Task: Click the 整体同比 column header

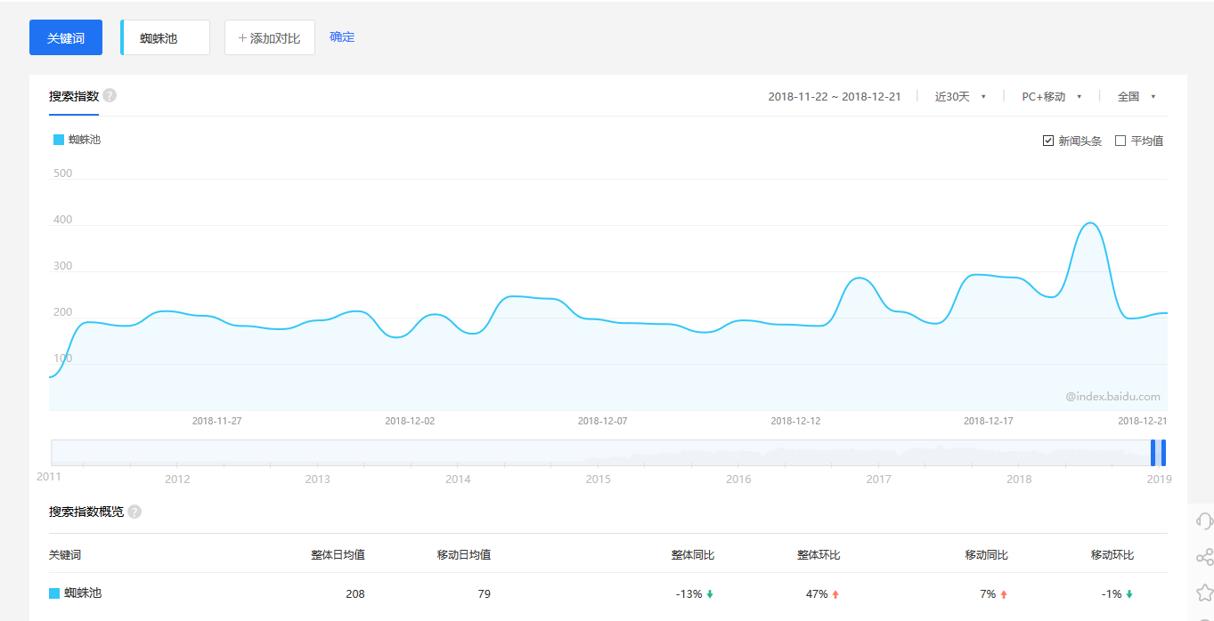Action: click(x=693, y=555)
